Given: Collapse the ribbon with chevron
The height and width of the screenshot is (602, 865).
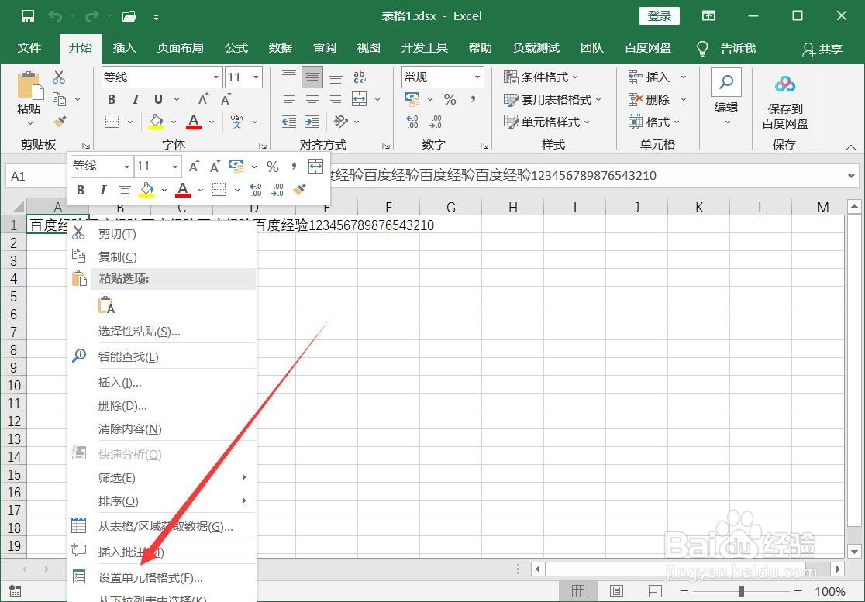Looking at the screenshot, I should (850, 146).
